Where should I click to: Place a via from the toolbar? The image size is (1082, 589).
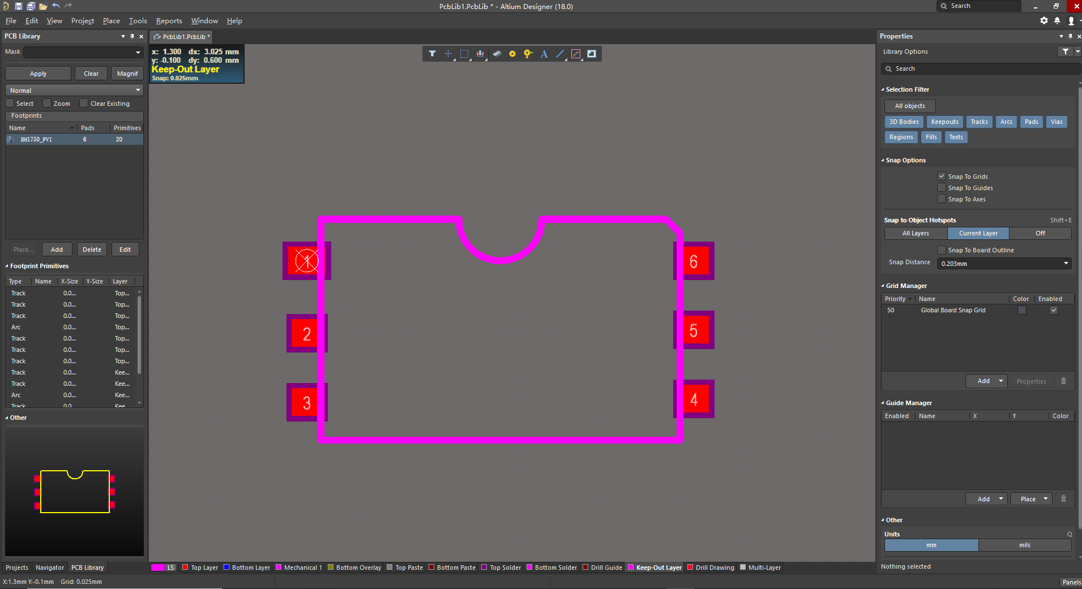pyautogui.click(x=528, y=54)
